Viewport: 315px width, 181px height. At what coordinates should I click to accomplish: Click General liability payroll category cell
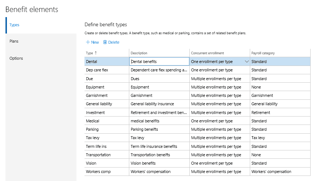pos(280,104)
